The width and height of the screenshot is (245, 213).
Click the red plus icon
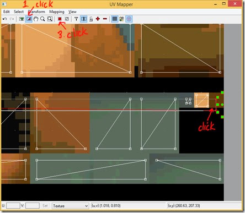click(x=98, y=19)
